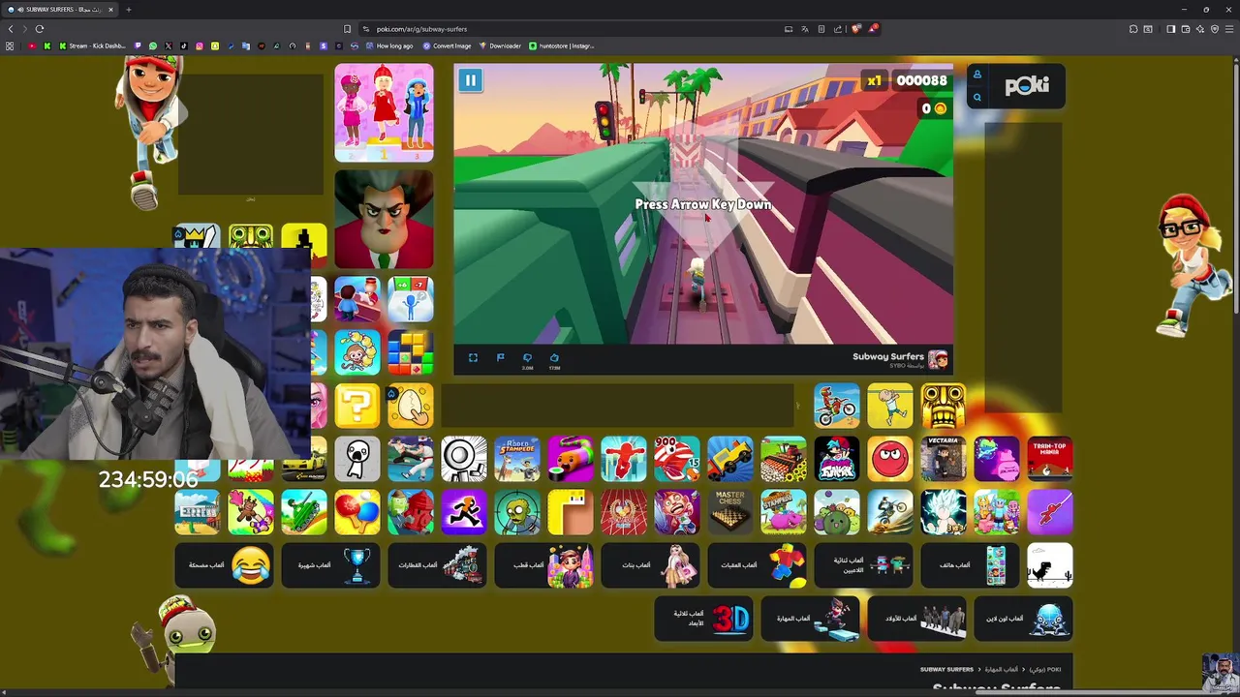The width and height of the screenshot is (1240, 697).
Task: Open the dirt bike game thumbnail beside player
Action: [836, 406]
